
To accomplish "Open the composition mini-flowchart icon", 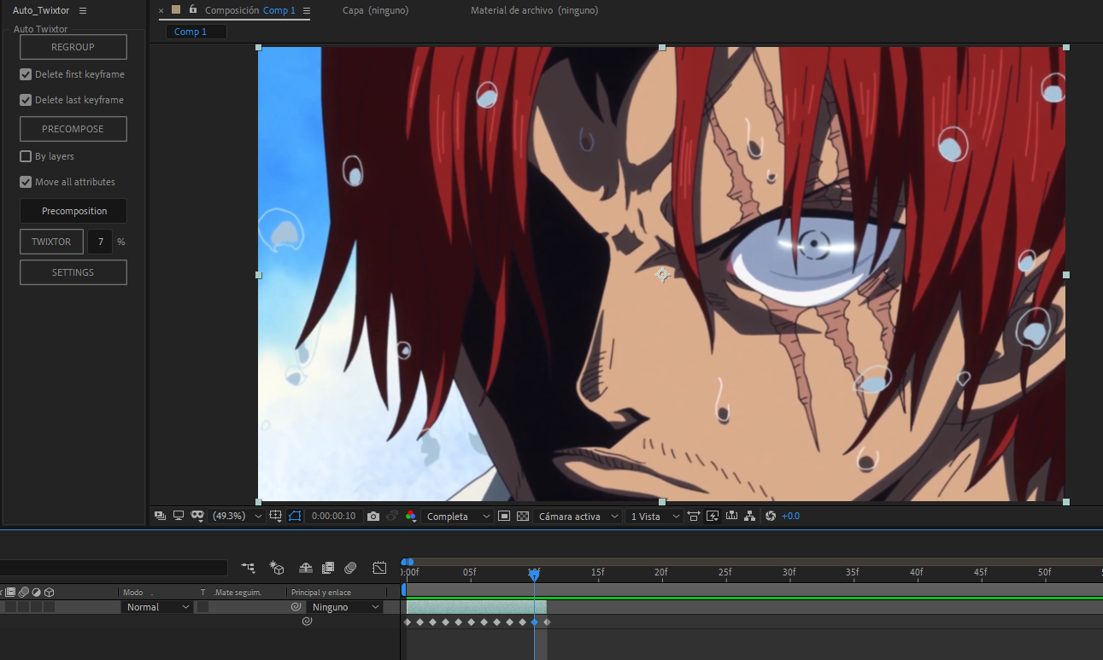I will (x=248, y=568).
